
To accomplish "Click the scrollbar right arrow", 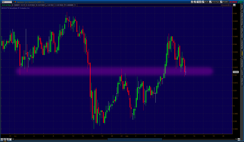I will 236,139.
